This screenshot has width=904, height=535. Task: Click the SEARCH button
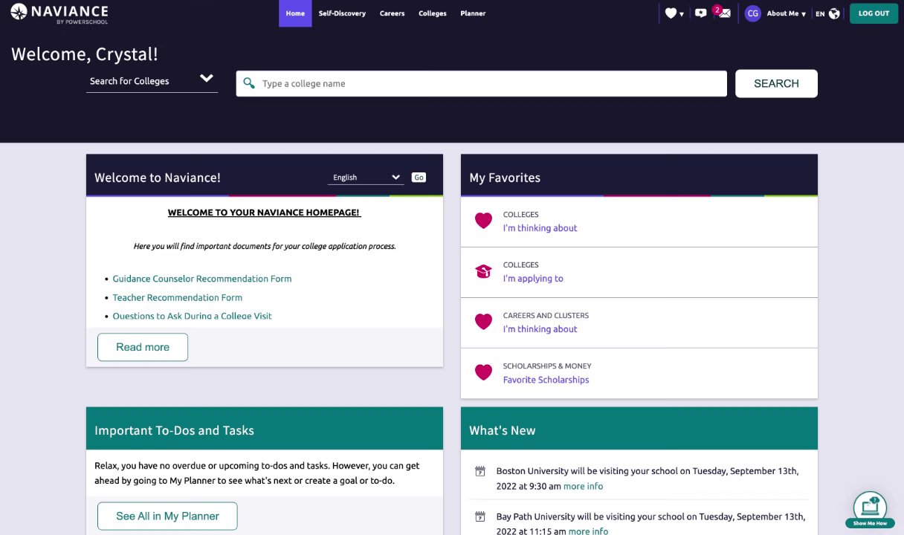coord(776,83)
